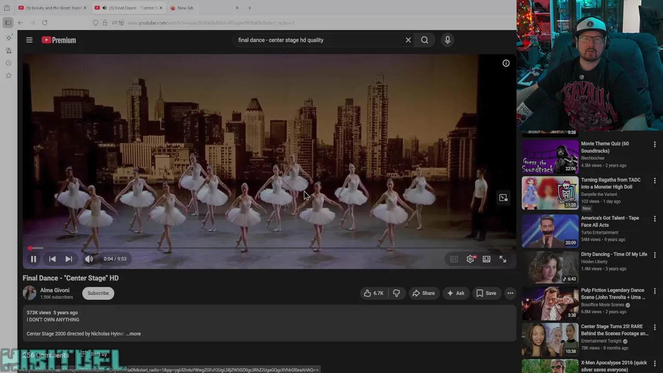Open a new browser tab
The width and height of the screenshot is (663, 373).
click(x=250, y=8)
